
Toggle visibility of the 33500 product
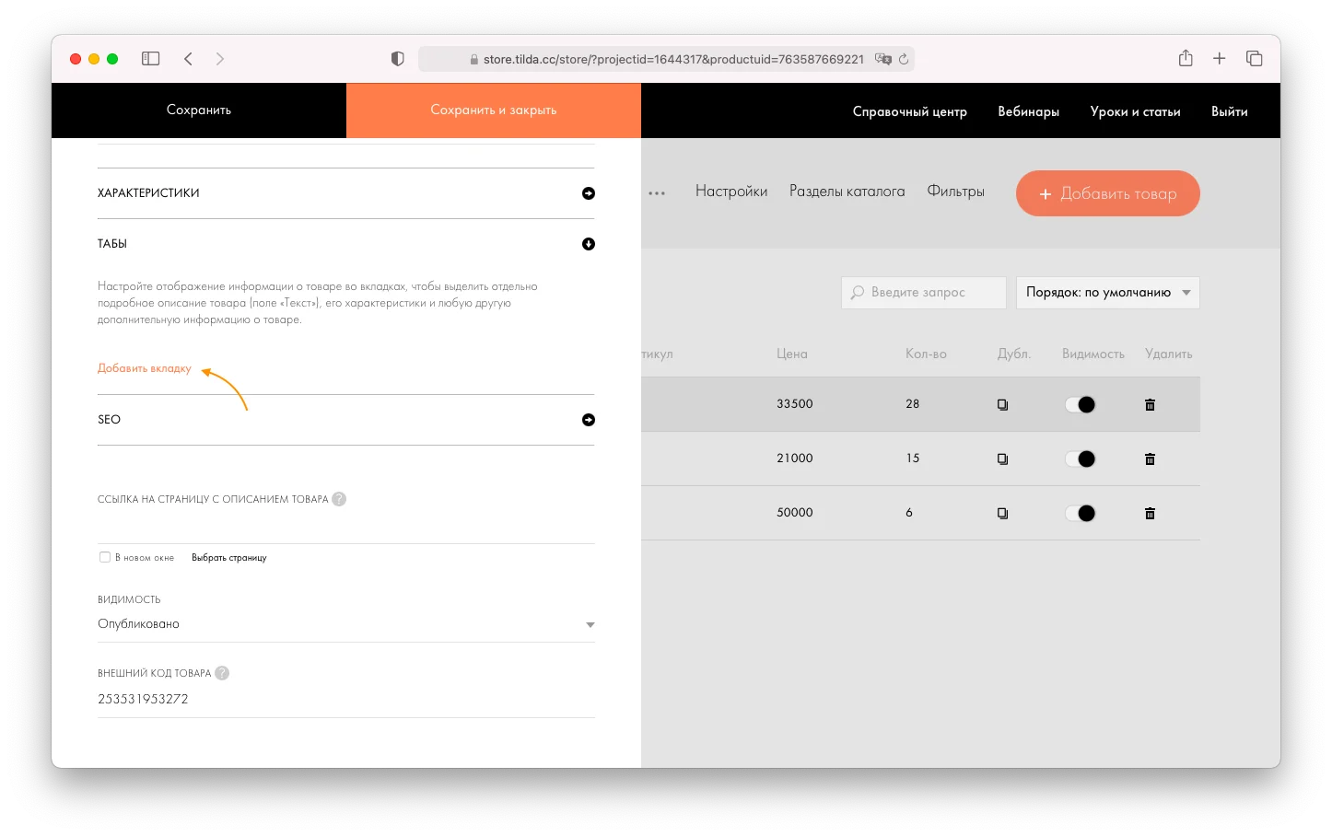click(1081, 404)
